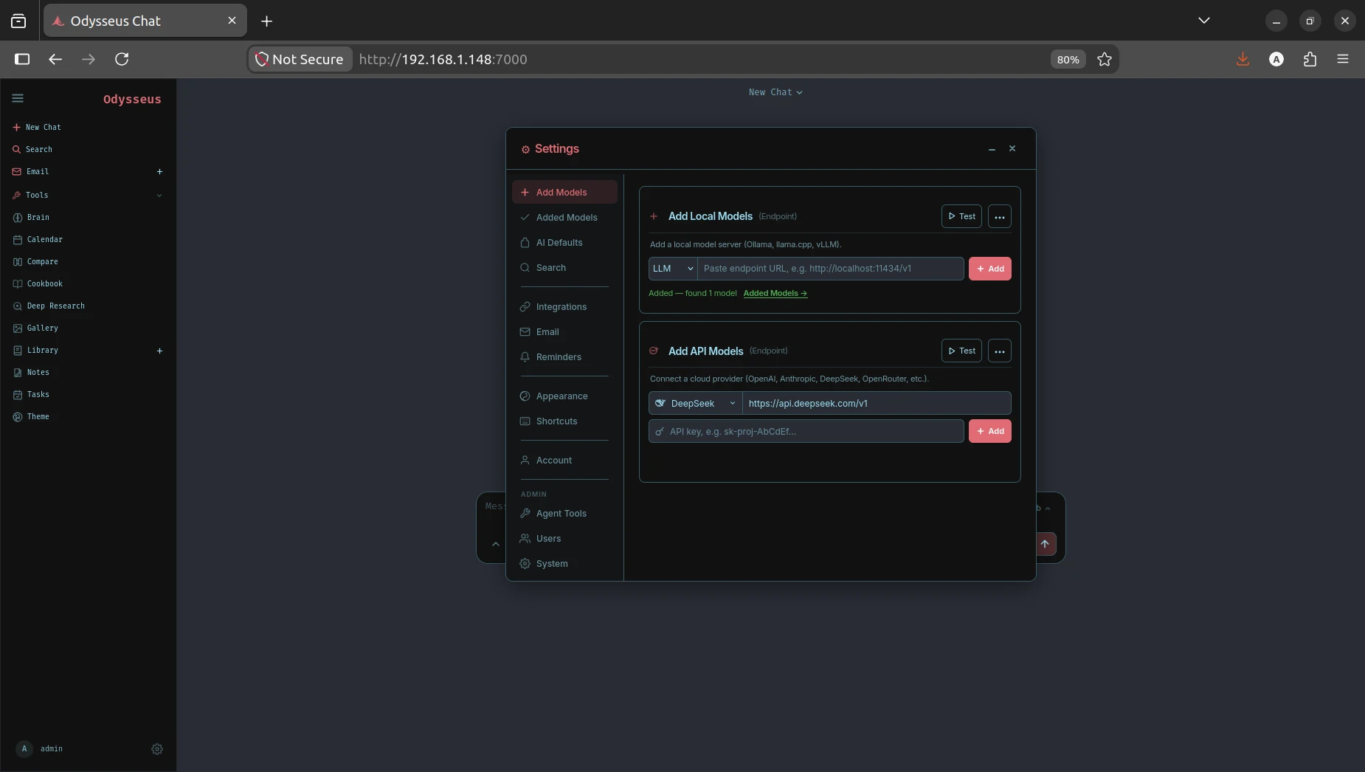The width and height of the screenshot is (1365, 772).
Task: Click the chat send arrow button
Action: (1046, 544)
